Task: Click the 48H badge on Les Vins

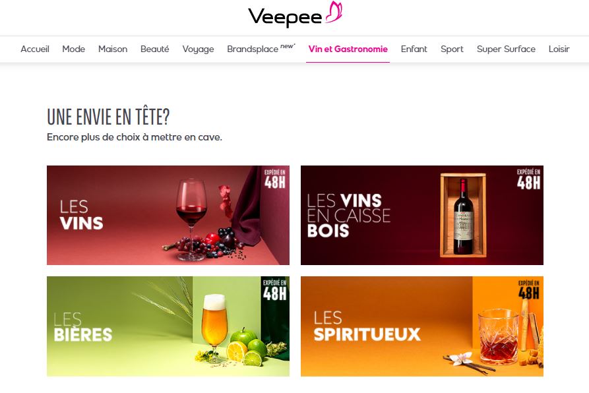Action: pos(275,179)
